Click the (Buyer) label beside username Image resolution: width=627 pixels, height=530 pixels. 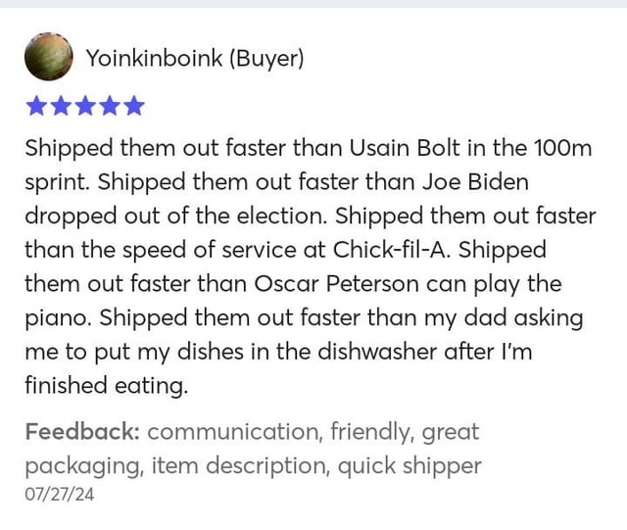coord(266,59)
